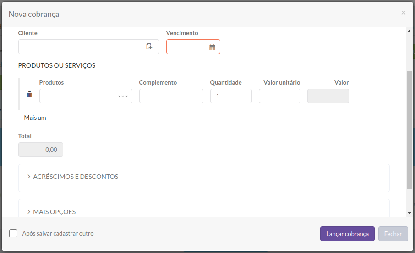
Task: Click the Lançar cobrança button
Action: coord(347,234)
